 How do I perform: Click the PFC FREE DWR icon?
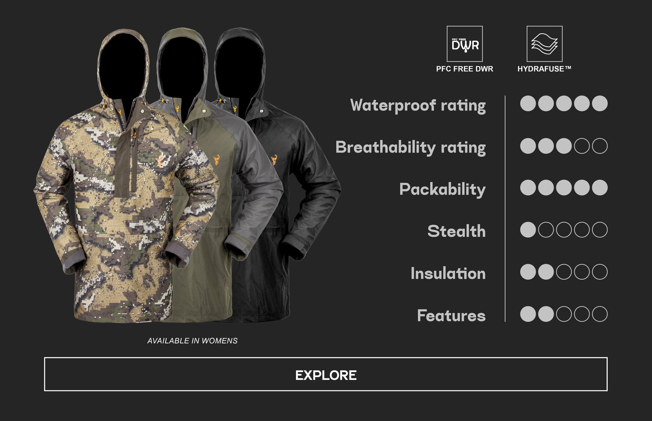click(x=465, y=44)
